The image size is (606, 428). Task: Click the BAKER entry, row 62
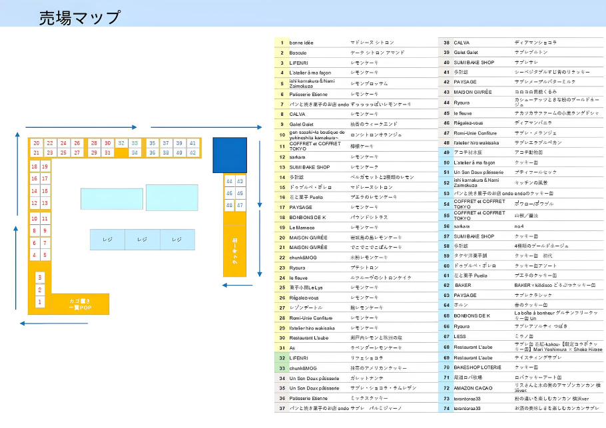(x=463, y=286)
